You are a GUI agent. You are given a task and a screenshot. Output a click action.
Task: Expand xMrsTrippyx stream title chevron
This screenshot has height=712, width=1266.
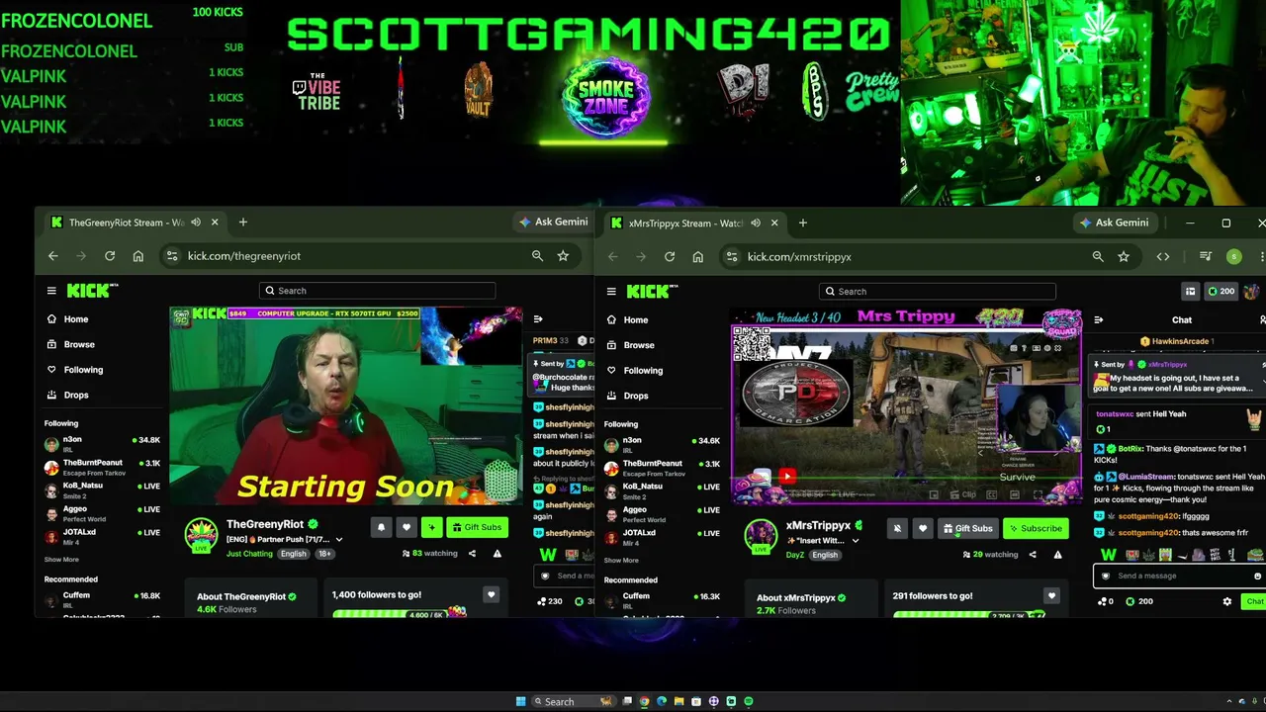click(856, 541)
